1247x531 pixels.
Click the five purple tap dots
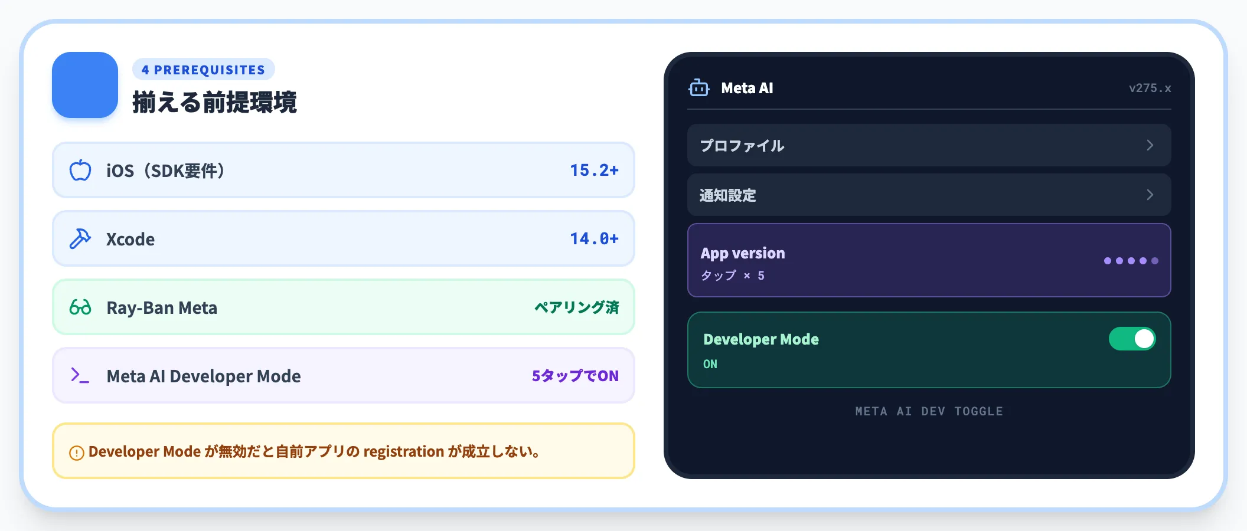pos(1131,261)
